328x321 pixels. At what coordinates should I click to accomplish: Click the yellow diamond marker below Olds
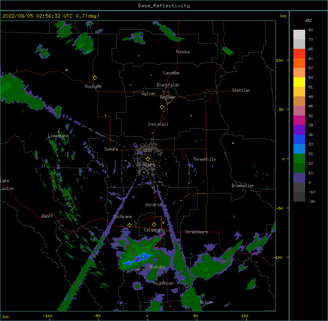[148, 159]
